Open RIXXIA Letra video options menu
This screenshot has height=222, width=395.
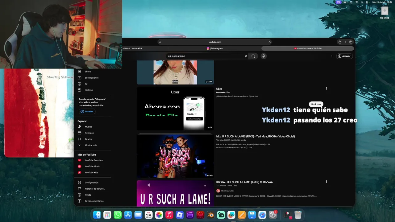[x=326, y=182]
